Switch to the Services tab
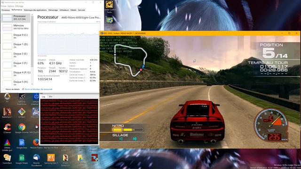Image resolution: width=301 pixels, height=169 pixels. tap(81, 10)
